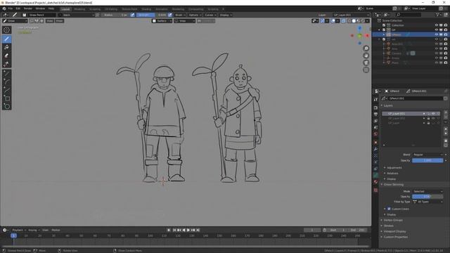Screen dimensions: 450x253
Task: Select the Erase tool
Action: pyautogui.click(x=6, y=56)
